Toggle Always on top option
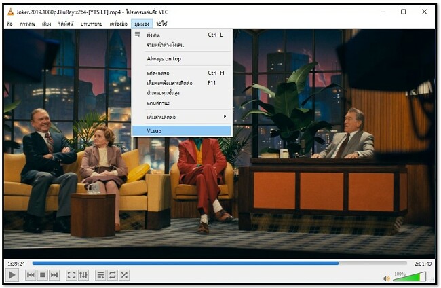 click(182, 59)
